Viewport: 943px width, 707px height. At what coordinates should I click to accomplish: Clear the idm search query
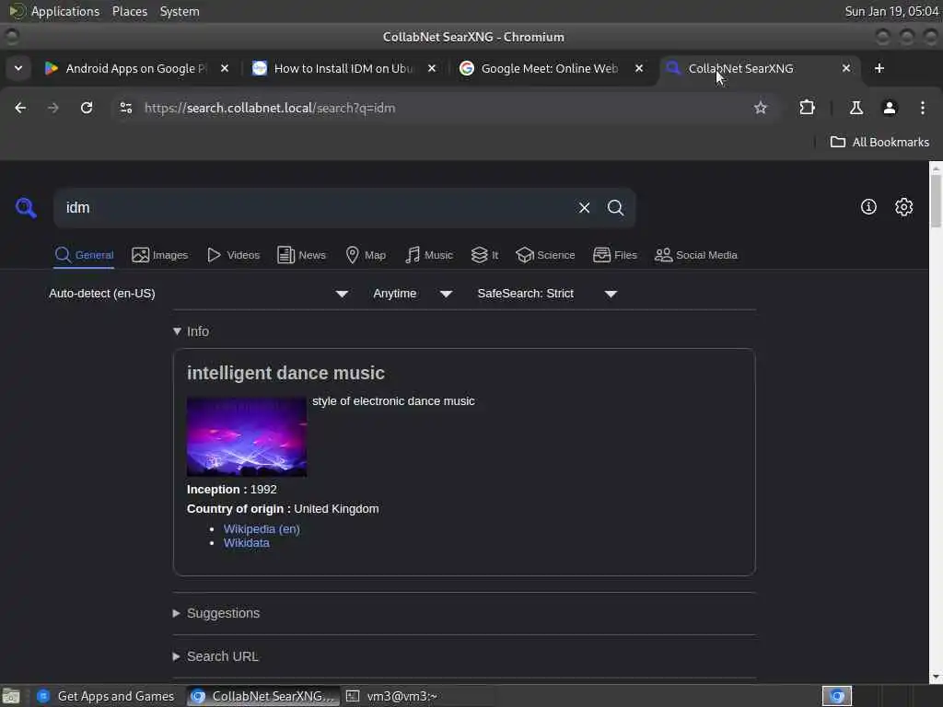584,207
